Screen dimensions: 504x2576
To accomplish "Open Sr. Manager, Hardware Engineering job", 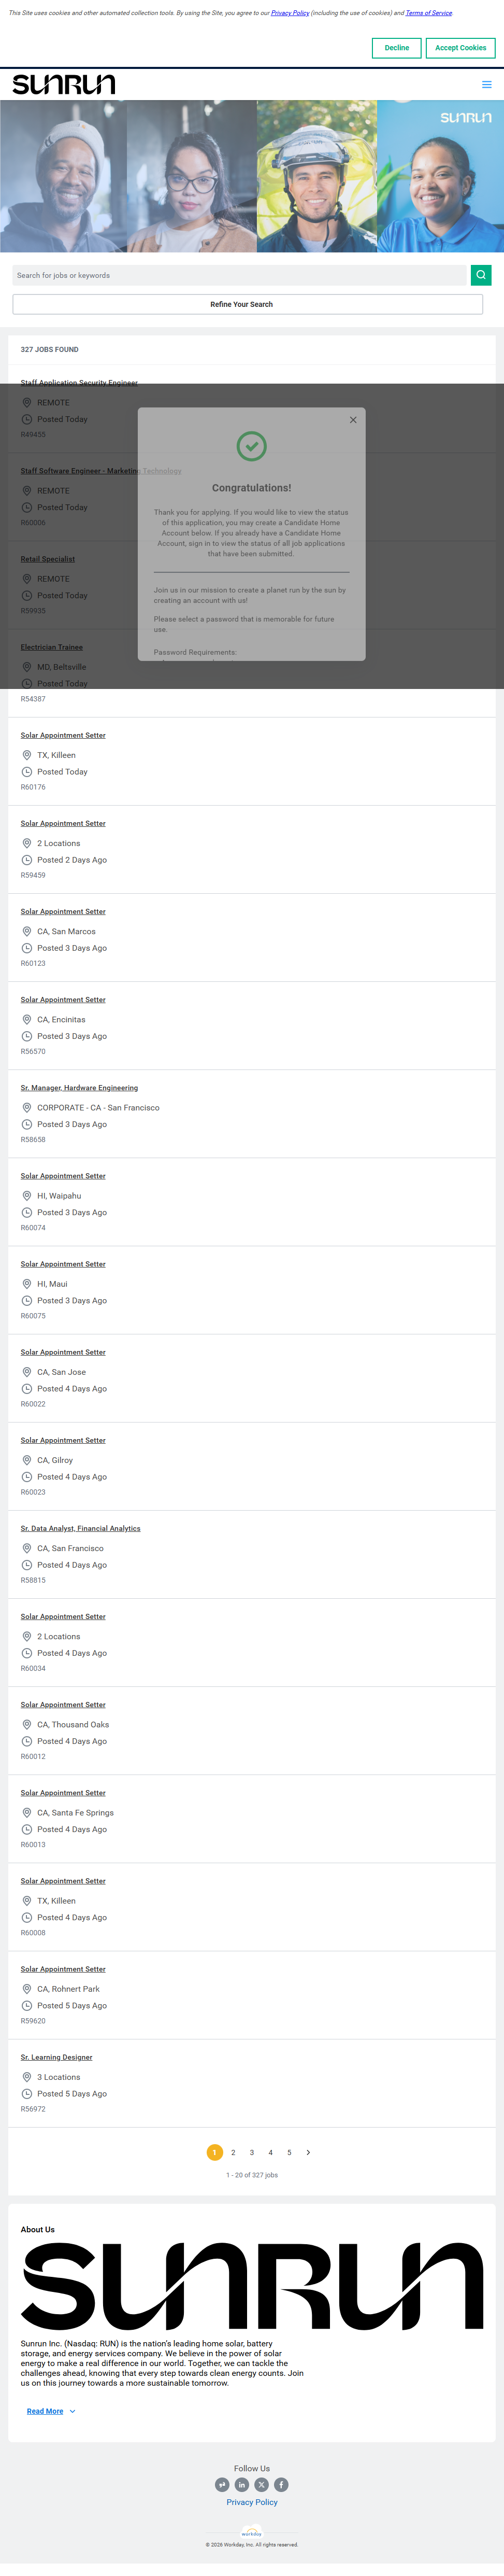I will pos(79,1088).
